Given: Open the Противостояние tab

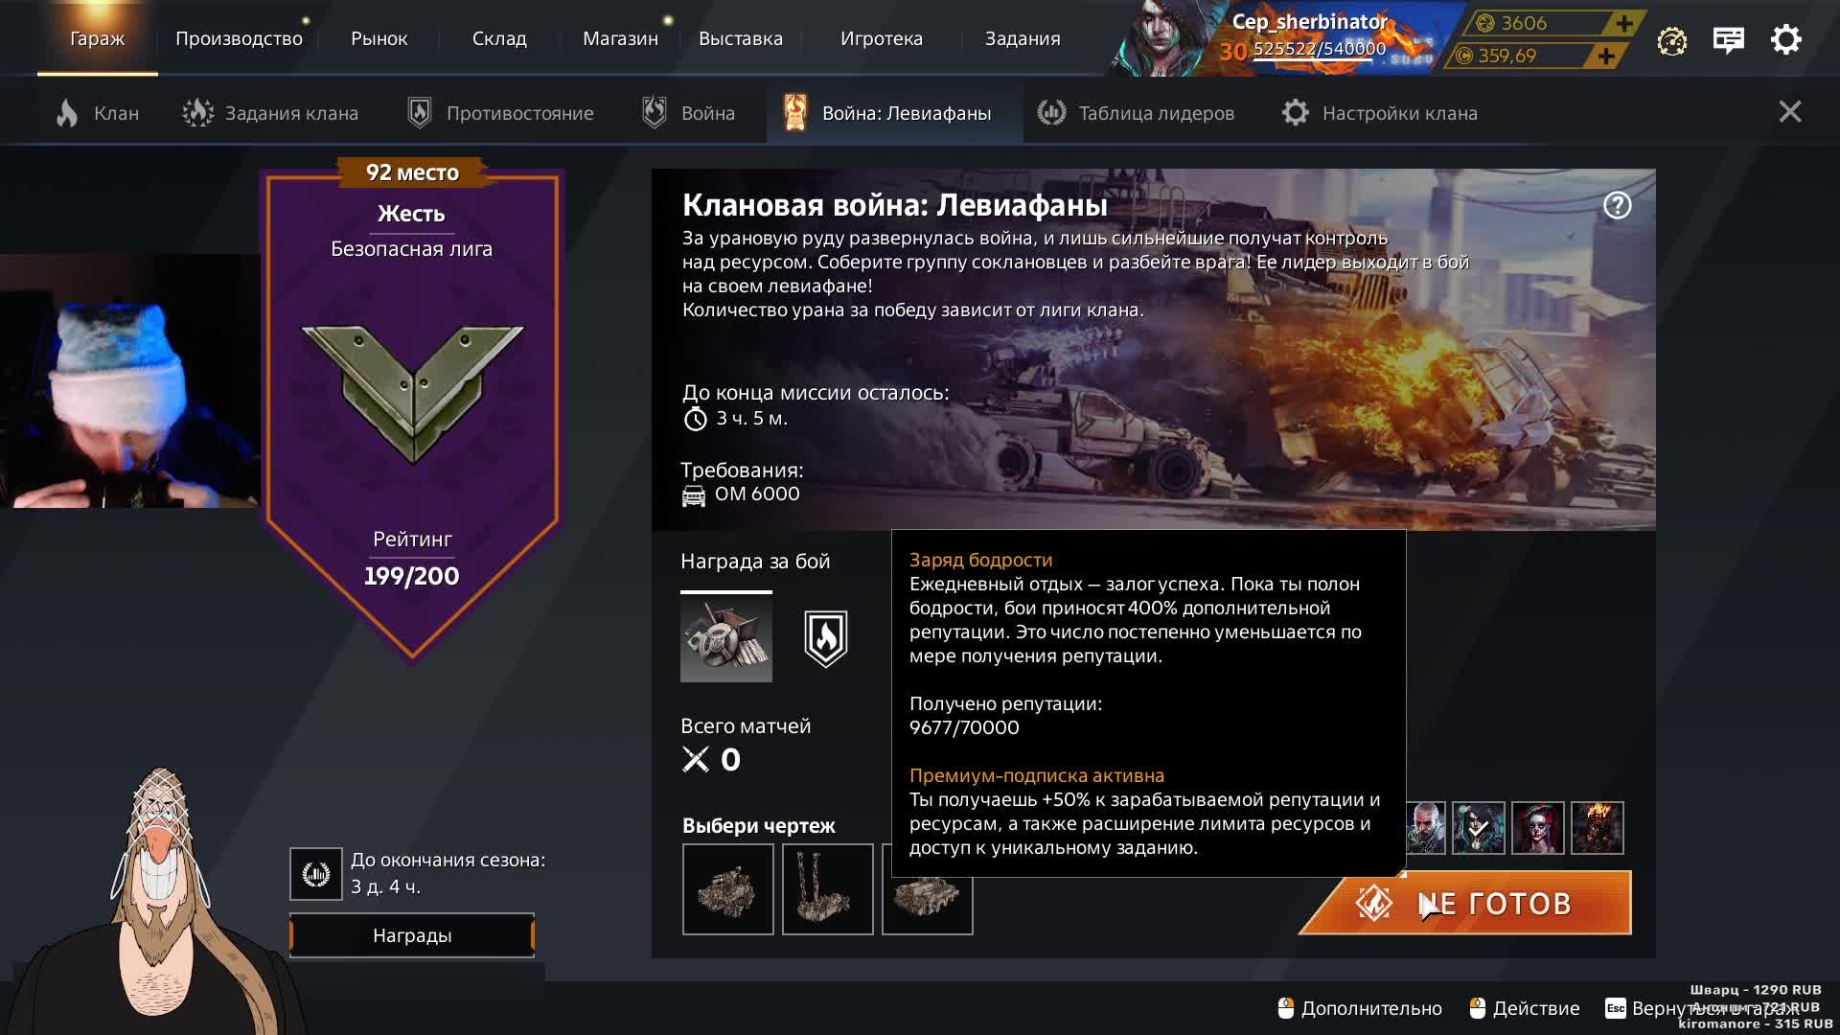Looking at the screenshot, I should 500,113.
